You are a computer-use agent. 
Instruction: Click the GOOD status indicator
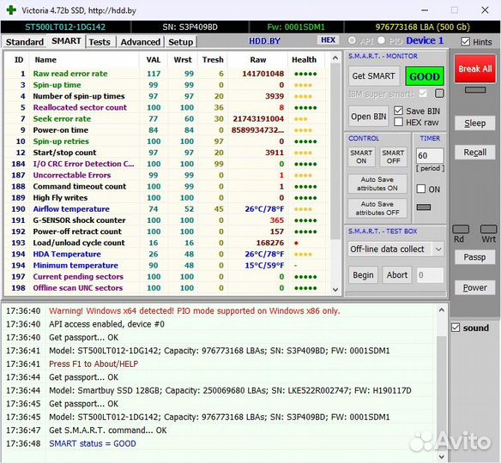[425, 76]
